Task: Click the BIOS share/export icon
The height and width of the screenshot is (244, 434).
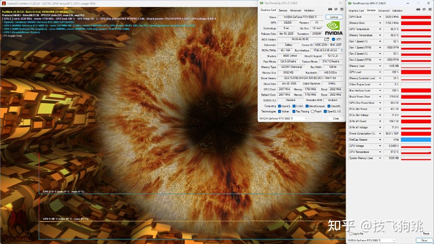Action: click(x=327, y=39)
